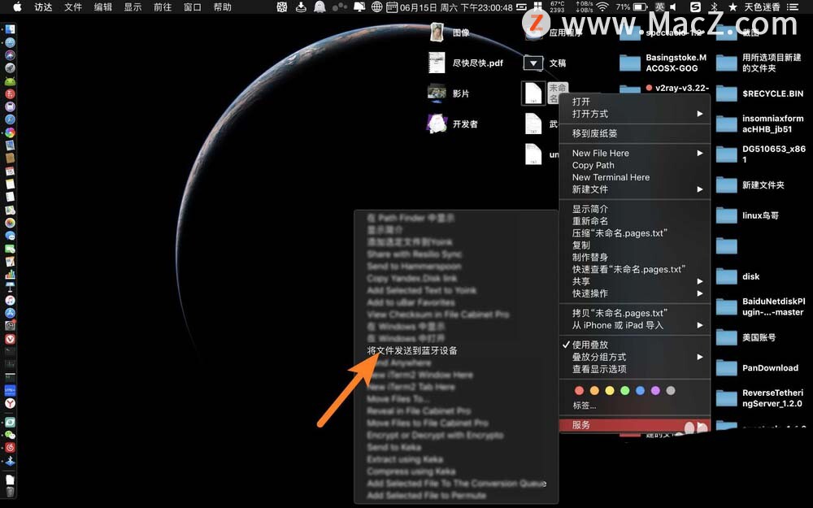Choose 显示简介 in context menu
The width and height of the screenshot is (813, 508).
tap(635, 209)
